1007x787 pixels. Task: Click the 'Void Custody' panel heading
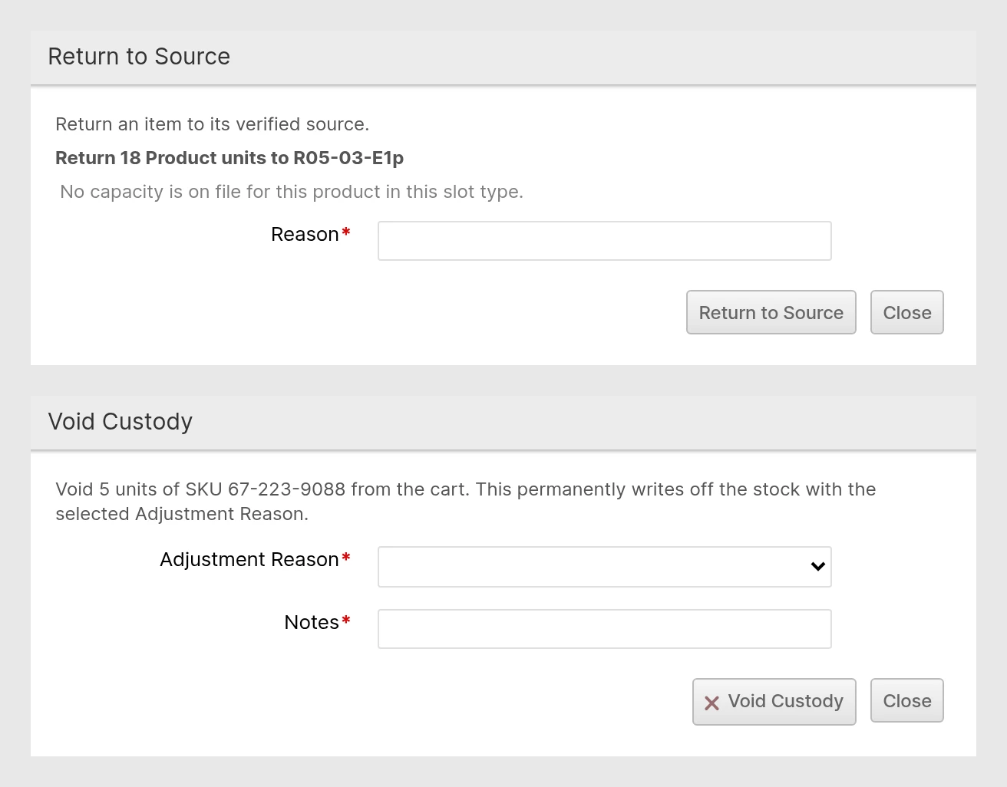[x=121, y=422]
